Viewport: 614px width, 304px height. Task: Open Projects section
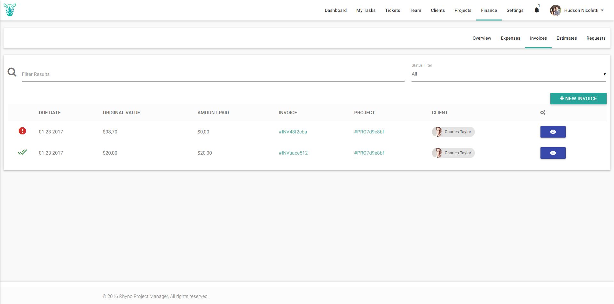coord(463,10)
